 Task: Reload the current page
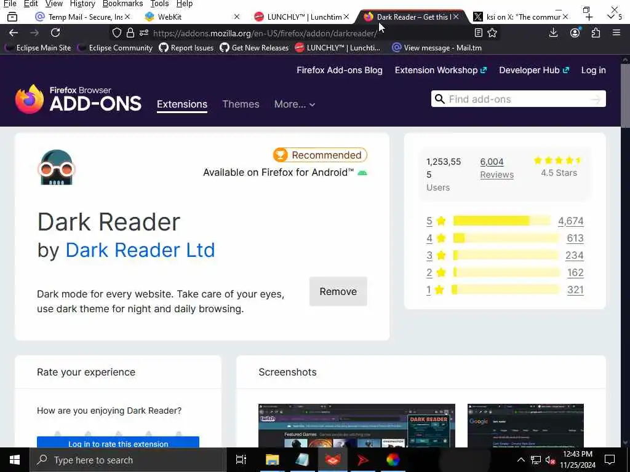pyautogui.click(x=55, y=33)
